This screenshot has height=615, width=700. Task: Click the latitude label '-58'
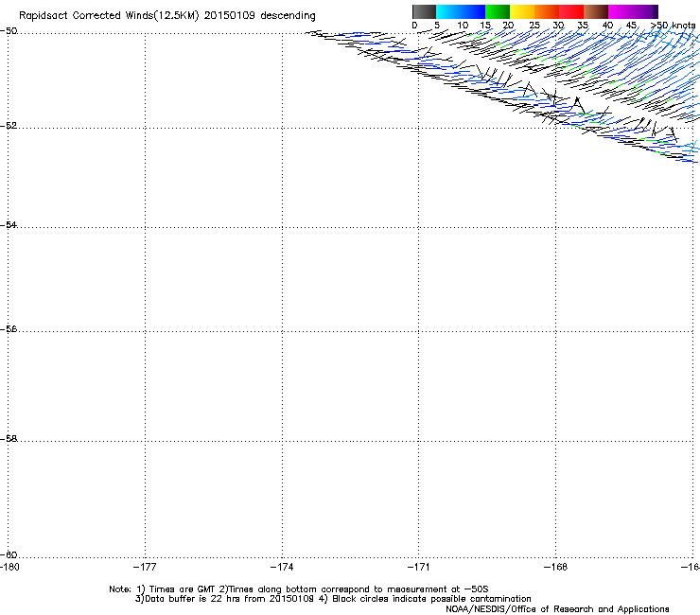coord(9,439)
